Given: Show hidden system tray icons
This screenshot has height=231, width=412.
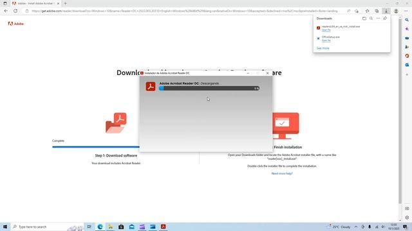Looking at the screenshot, I should coord(356,227).
